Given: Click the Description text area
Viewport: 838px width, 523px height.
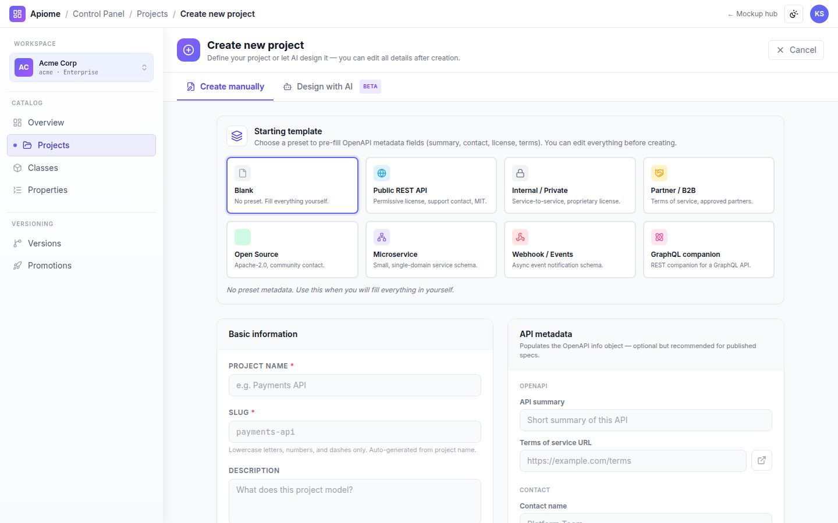Looking at the screenshot, I should point(355,501).
